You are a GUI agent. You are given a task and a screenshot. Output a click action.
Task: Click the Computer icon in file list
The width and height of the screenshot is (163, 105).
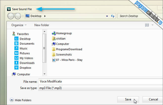pyautogui.click(x=54, y=44)
